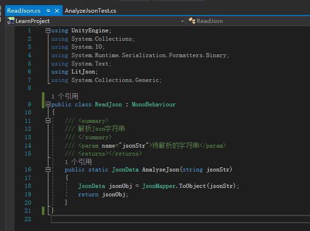
Task: Collapse the AnalyseJson method block
Action: click(48, 170)
